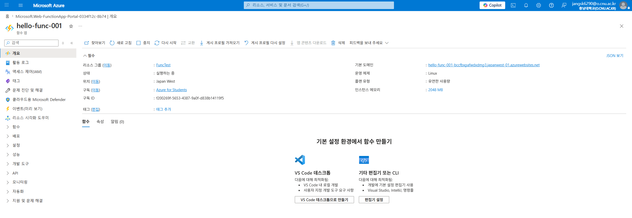The image size is (632, 218).
Task: Stop the function app with 중지
Action: coord(143,43)
